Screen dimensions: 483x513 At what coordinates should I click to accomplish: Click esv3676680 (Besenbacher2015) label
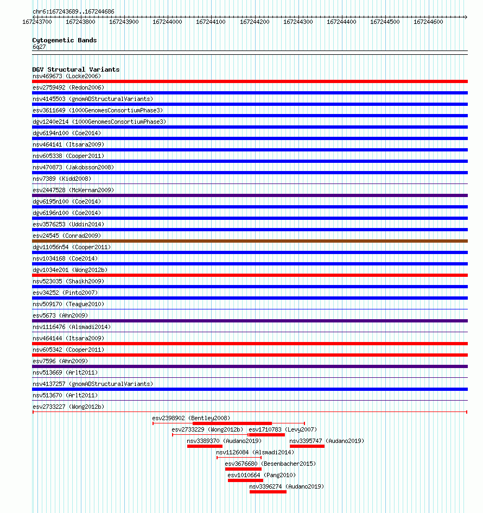[270, 464]
